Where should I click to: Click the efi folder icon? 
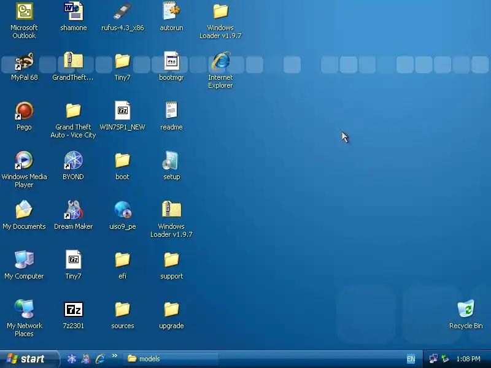coord(122,259)
